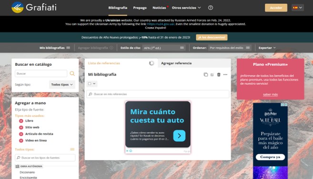
Task: Close the Kavak ad with X icon
Action: [x=127, y=151]
